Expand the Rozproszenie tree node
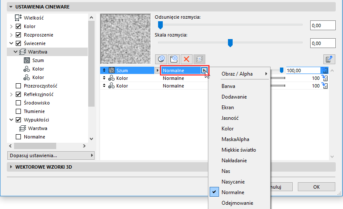Viewport: 343px width, 209px height. [12, 35]
